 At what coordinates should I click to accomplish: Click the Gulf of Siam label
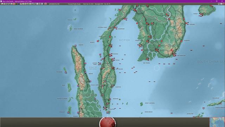(x=124, y=40)
